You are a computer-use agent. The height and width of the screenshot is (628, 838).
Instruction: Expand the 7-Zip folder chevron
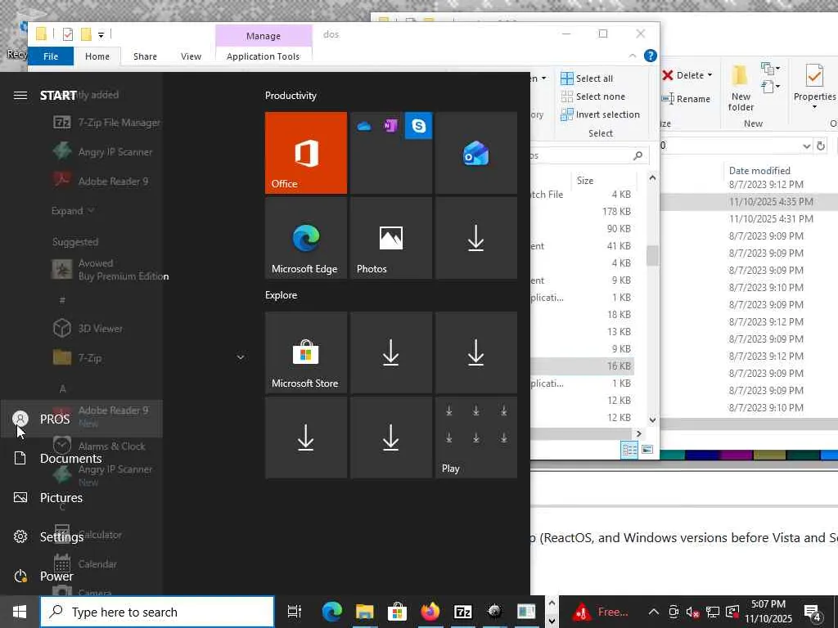pos(241,357)
